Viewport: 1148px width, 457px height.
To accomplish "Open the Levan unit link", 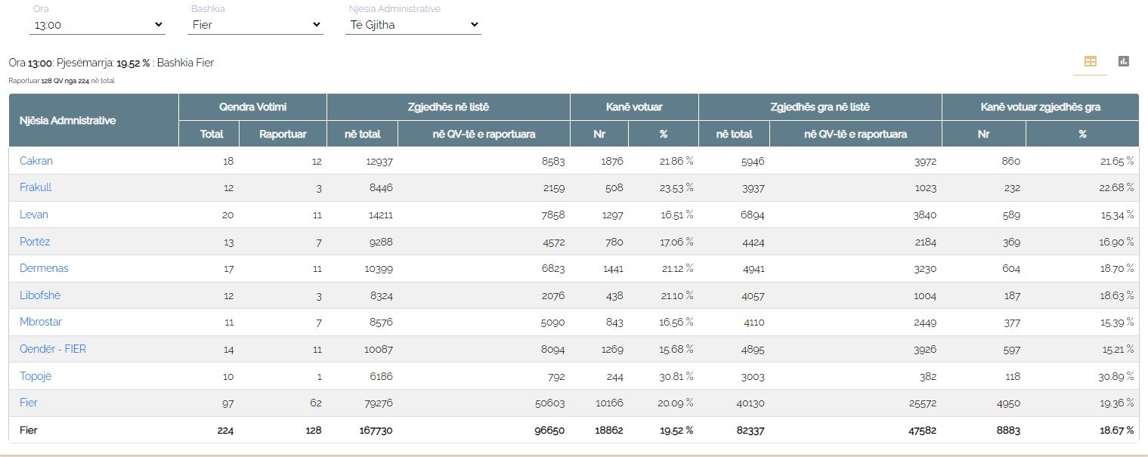I will pos(34,215).
